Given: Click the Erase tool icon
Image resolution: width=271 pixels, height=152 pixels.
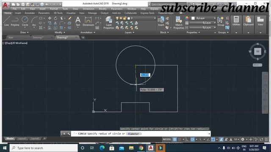Looking at the screenshot, I should pyautogui.click(x=69, y=18).
